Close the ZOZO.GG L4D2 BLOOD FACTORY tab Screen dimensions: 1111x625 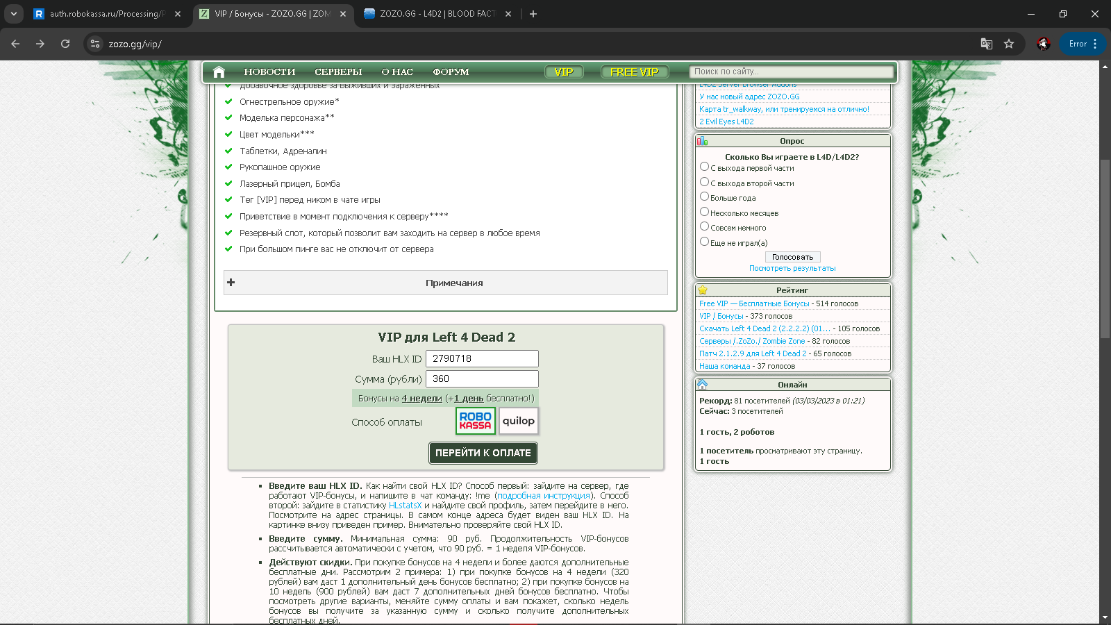(x=508, y=14)
